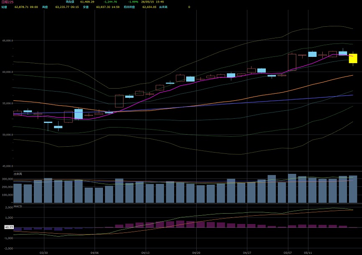
Task: Click the MACD panel label
Action: click(x=18, y=207)
